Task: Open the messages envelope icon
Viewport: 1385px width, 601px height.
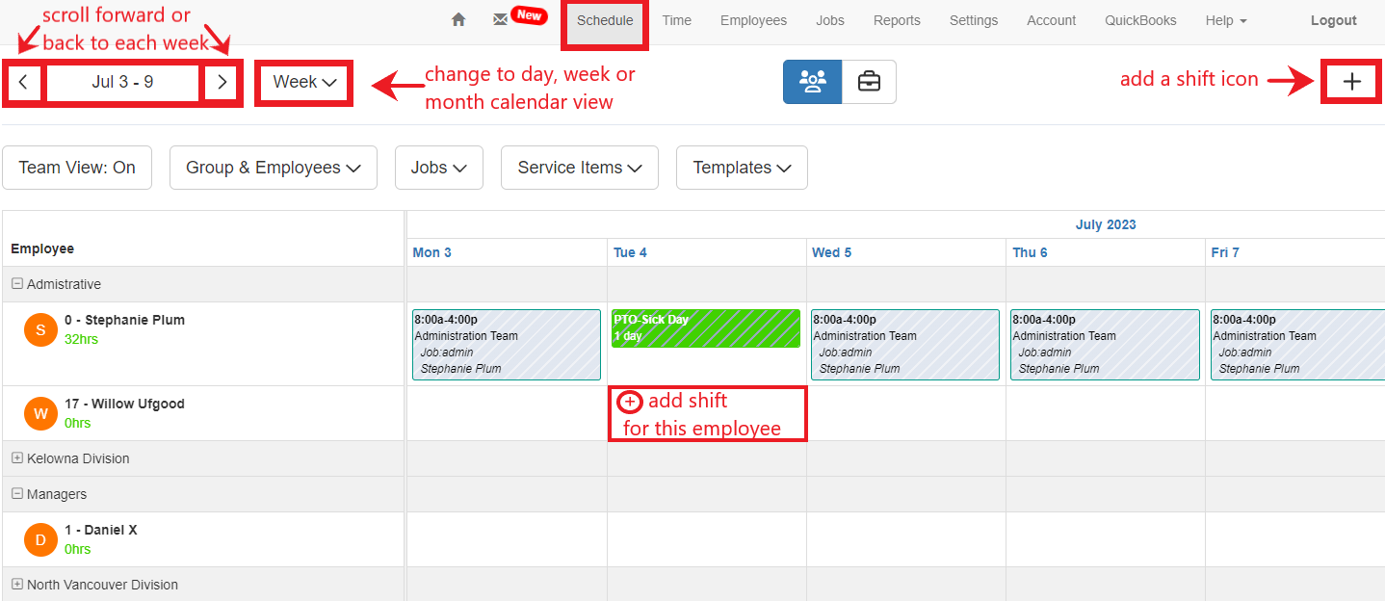Action: 500,20
